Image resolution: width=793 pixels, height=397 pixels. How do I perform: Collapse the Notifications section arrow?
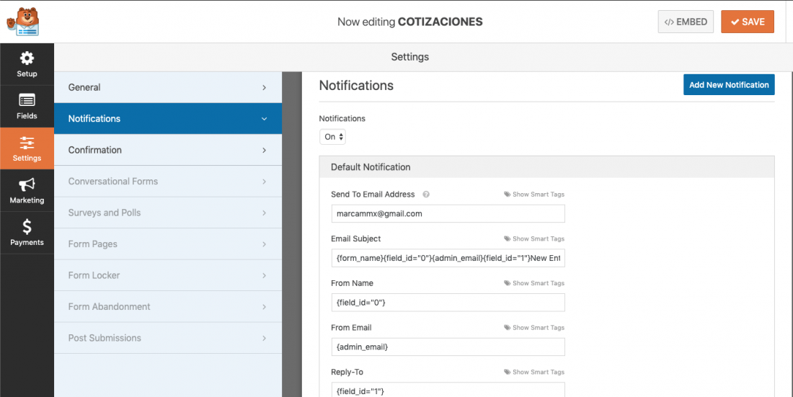pos(264,119)
